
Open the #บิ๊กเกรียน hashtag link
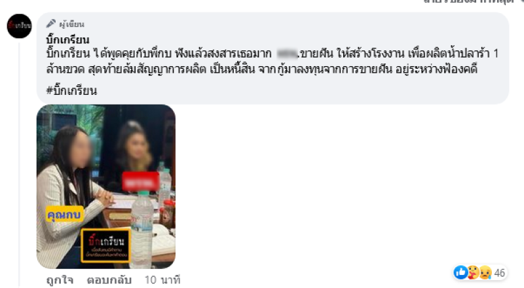click(71, 90)
